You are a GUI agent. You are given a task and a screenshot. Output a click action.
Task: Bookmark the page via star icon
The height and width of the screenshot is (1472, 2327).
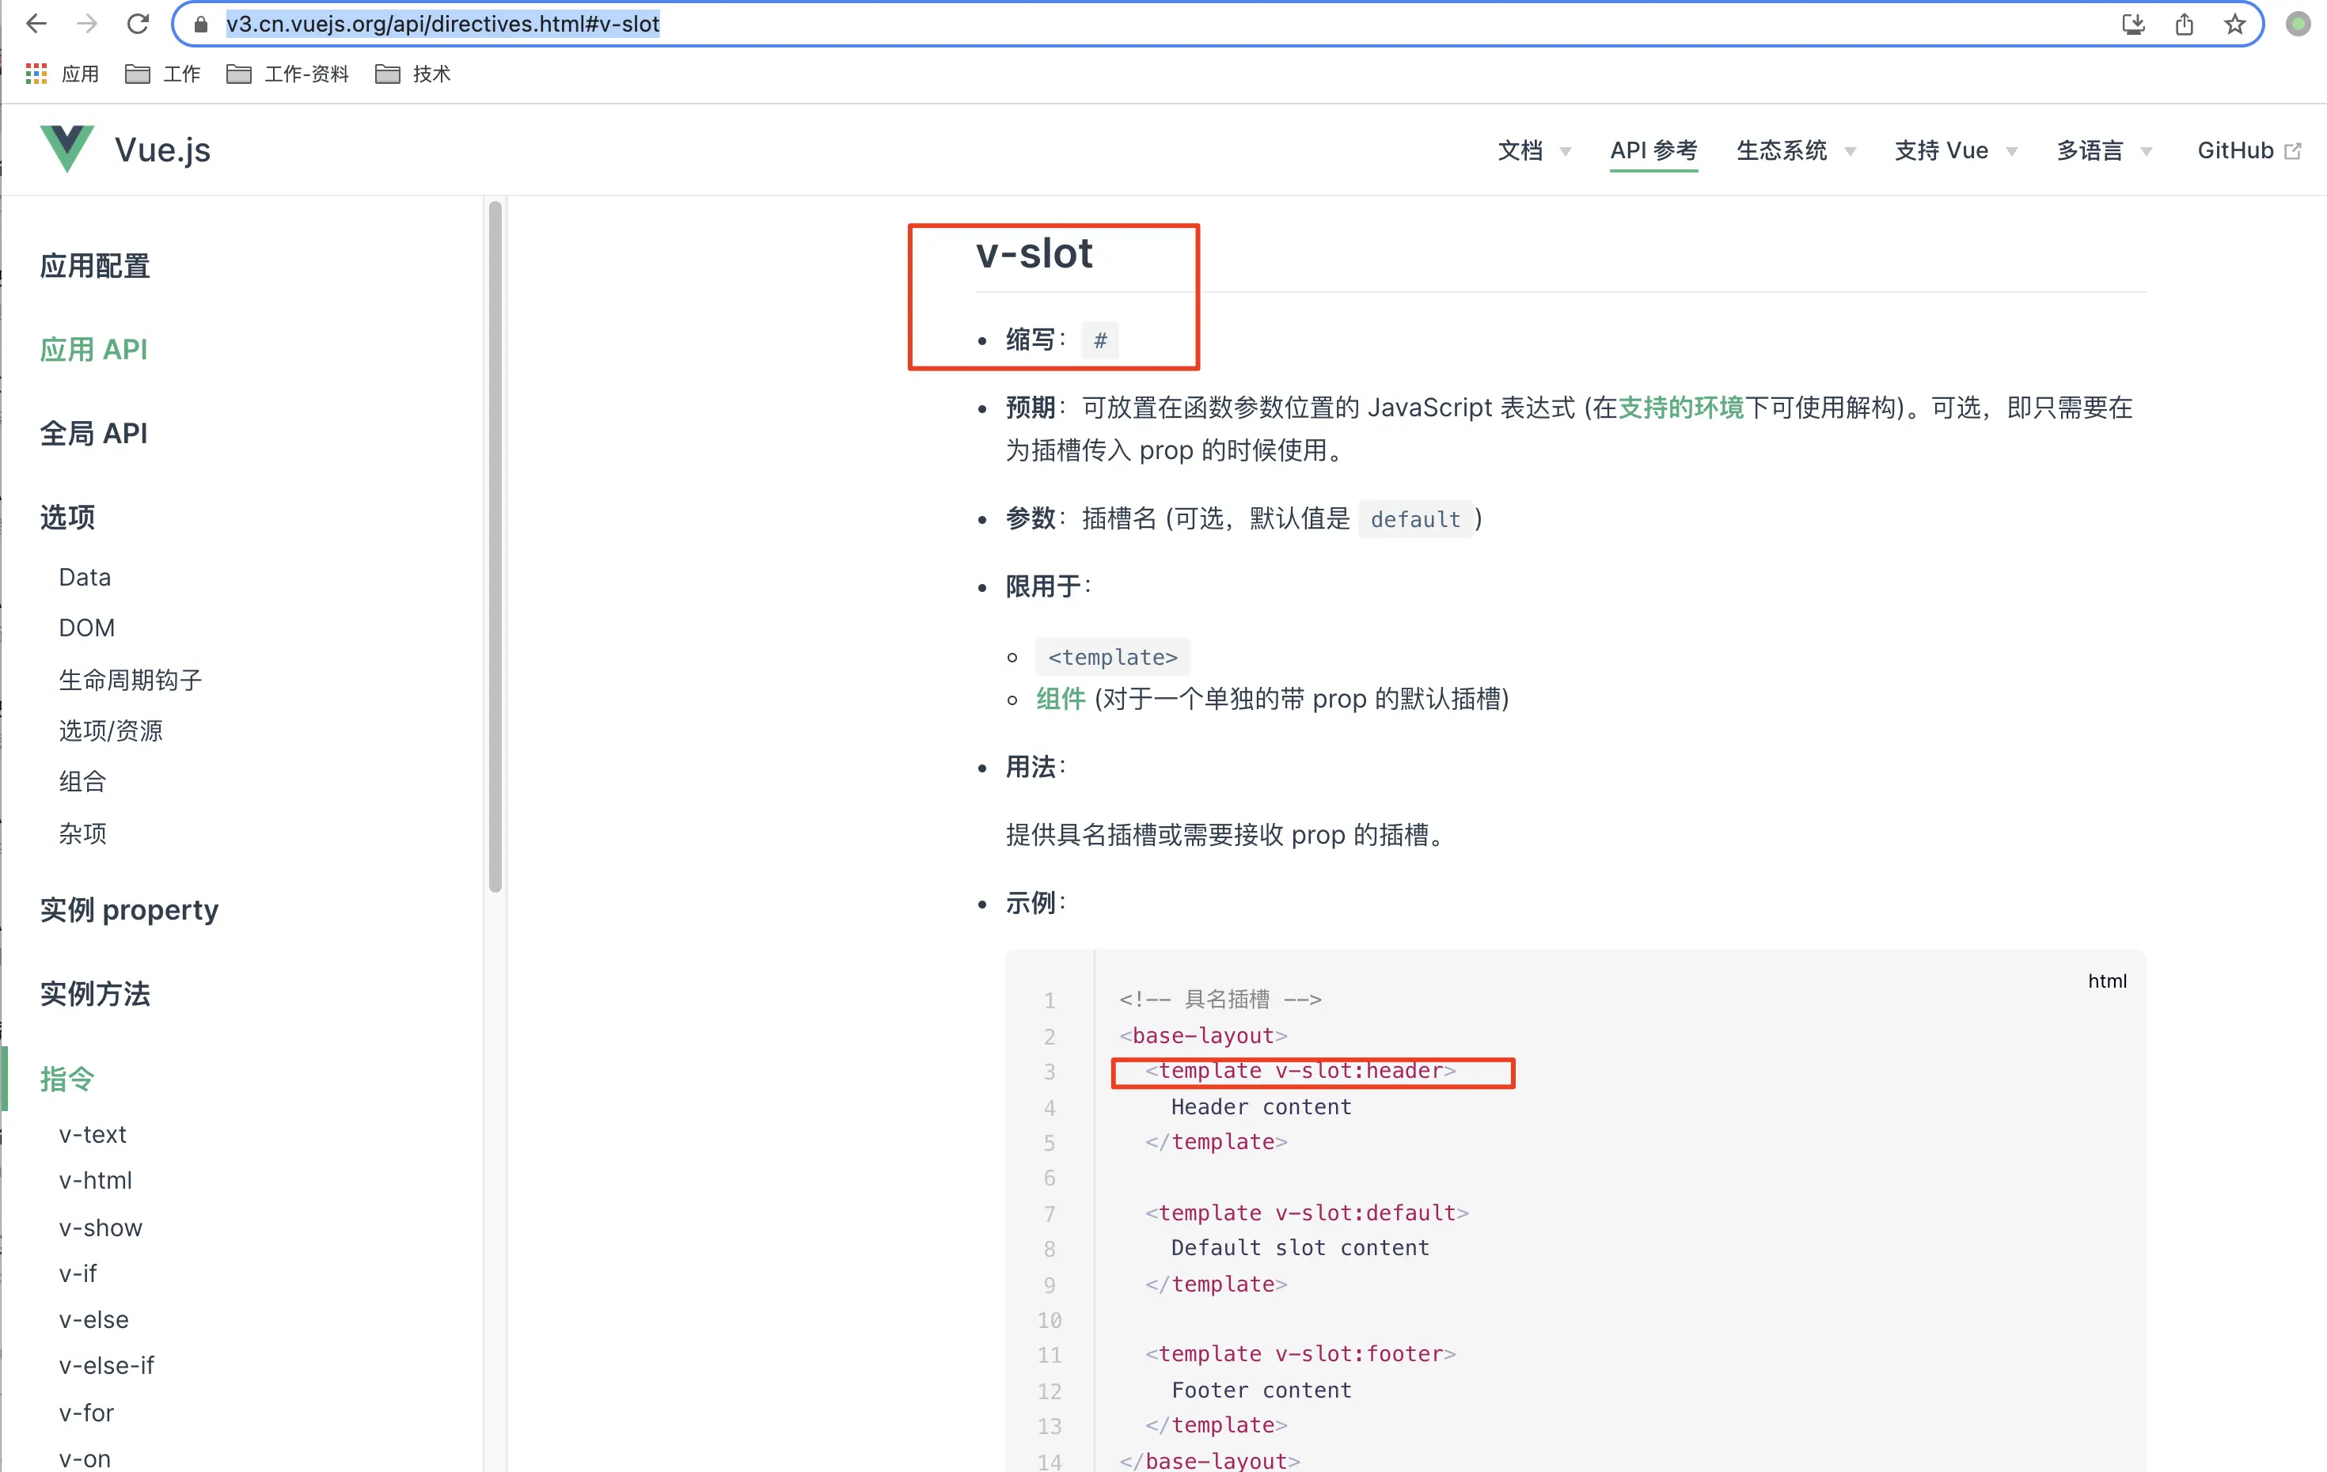(2234, 23)
